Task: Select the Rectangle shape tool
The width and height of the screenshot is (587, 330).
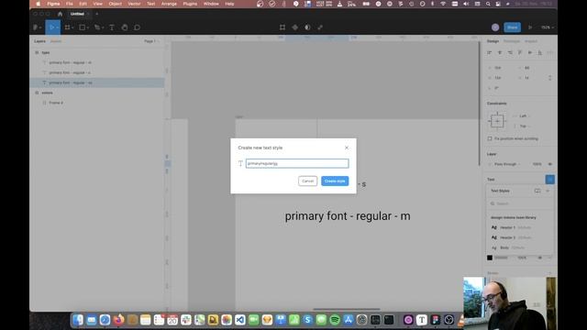Action: (82, 27)
